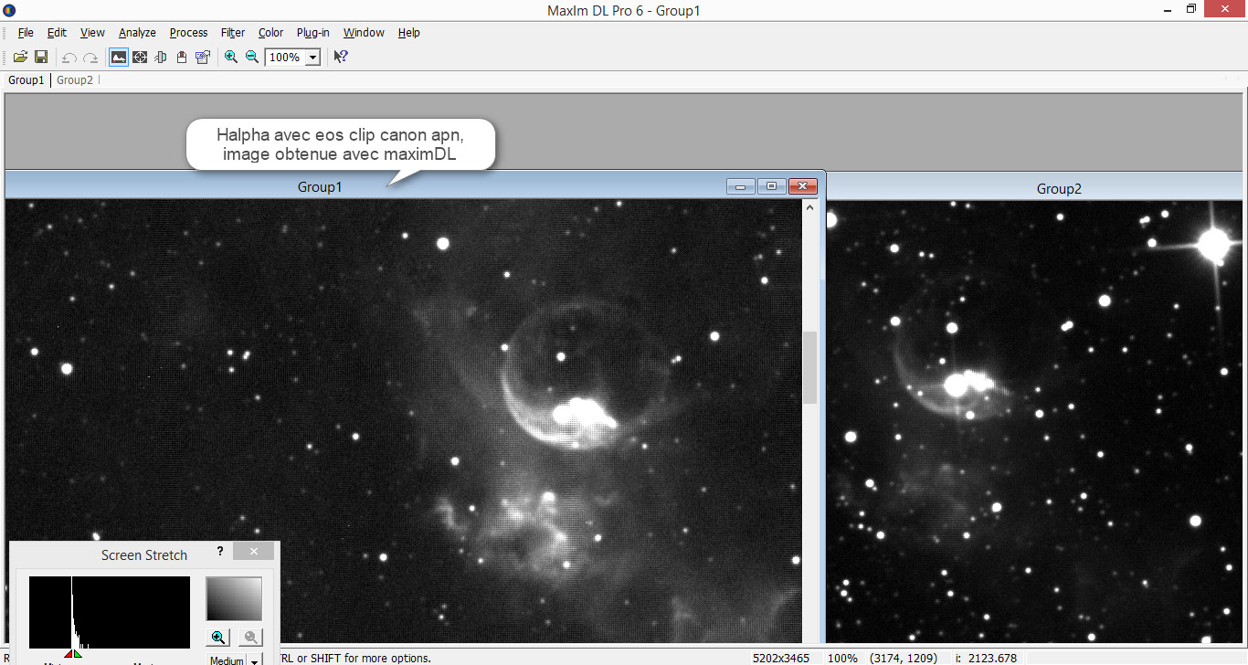This screenshot has width=1248, height=665.
Task: Click the toolbar Zoom Out magnifier
Action: [x=252, y=57]
